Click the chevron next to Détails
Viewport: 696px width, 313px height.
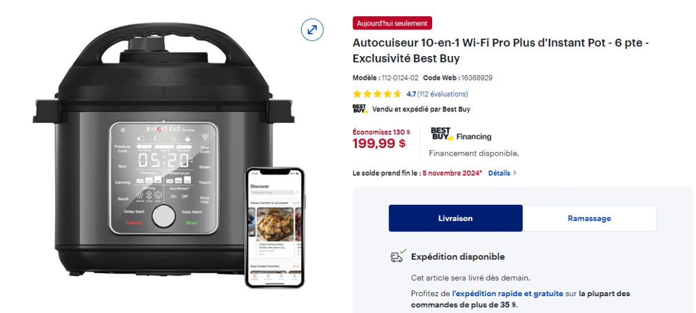pos(515,173)
